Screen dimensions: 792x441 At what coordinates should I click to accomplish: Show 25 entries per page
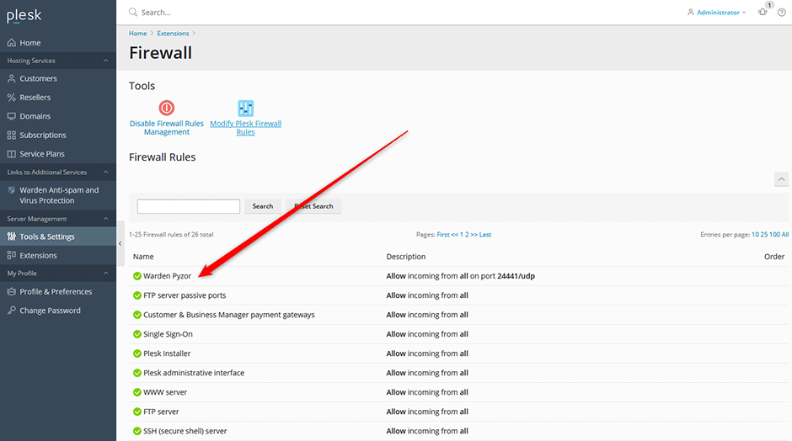[763, 235]
